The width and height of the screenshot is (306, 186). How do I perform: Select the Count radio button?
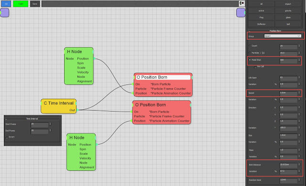tap(250, 46)
